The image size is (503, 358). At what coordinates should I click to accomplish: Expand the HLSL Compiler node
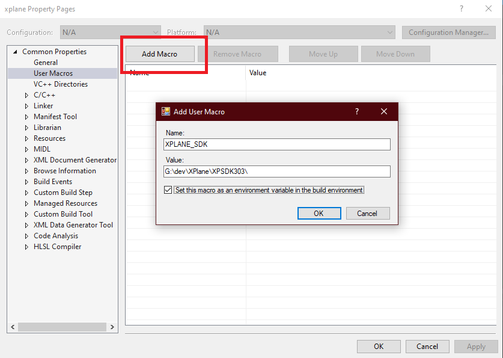click(x=26, y=247)
